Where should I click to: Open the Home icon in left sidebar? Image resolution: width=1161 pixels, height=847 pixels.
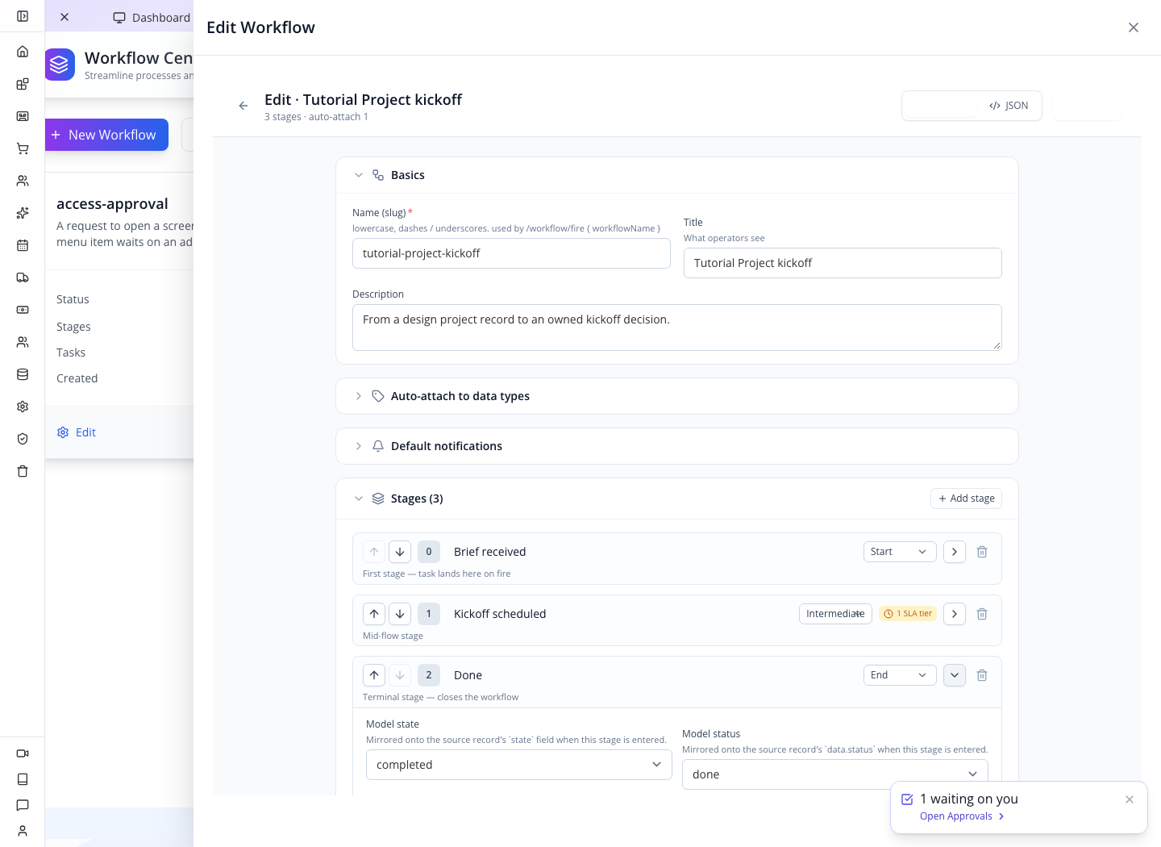(23, 52)
